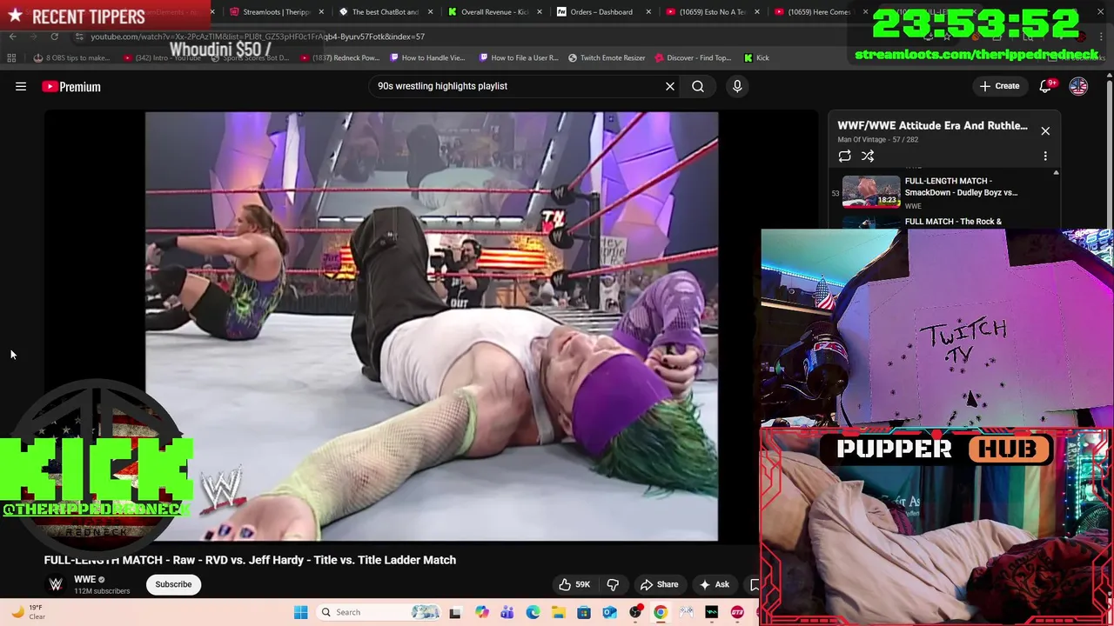Open 'FULL MATCH - The Rock &' playlist item

pyautogui.click(x=953, y=222)
